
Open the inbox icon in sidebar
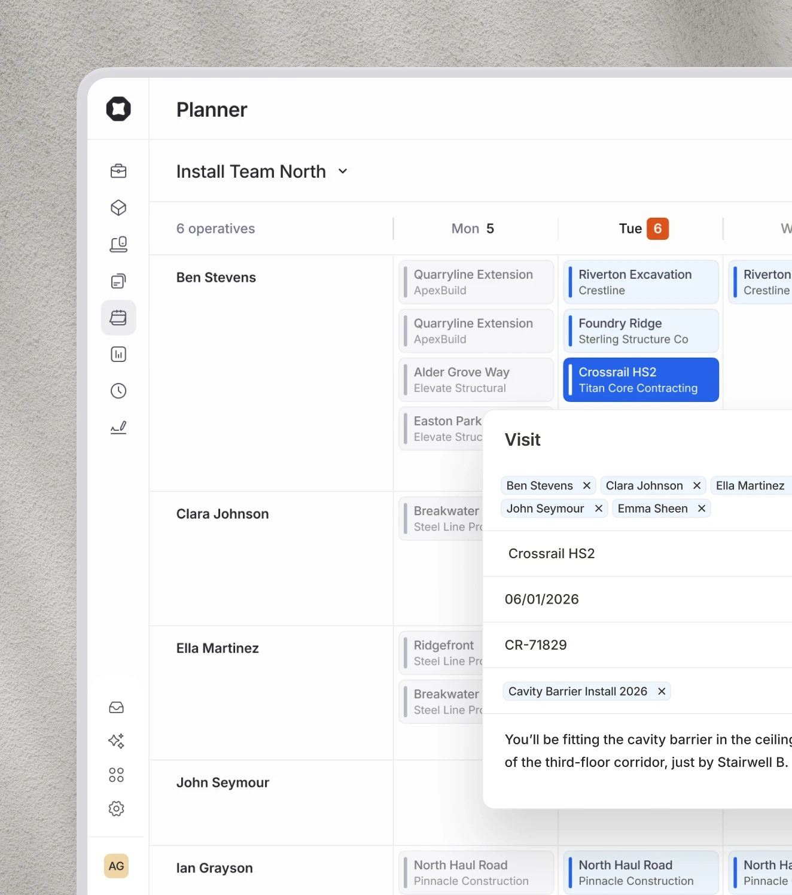(x=117, y=708)
